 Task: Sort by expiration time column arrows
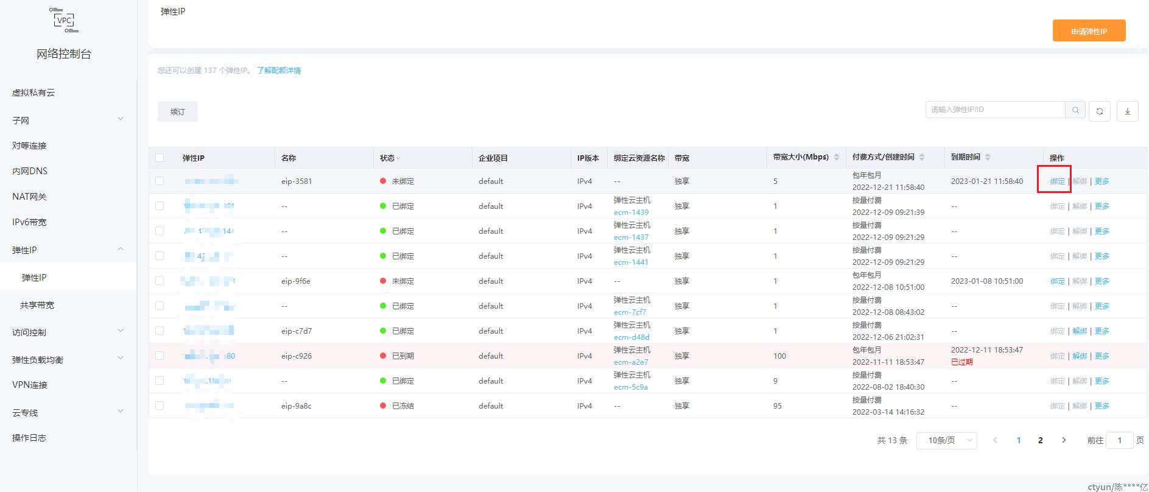[988, 158]
